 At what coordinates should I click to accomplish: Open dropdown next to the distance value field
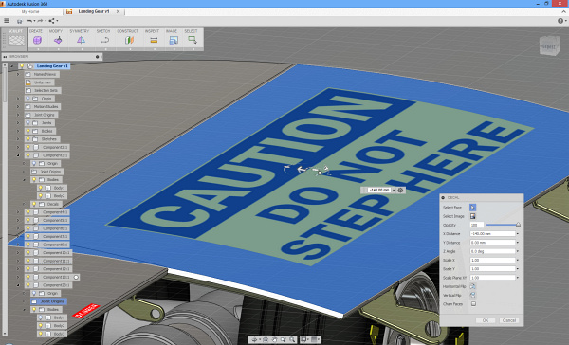point(394,191)
